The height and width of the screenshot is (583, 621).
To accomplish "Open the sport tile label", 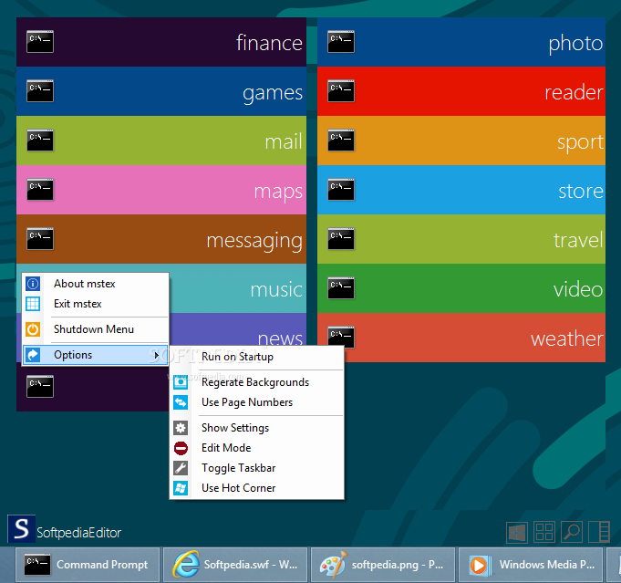I will coord(581,142).
